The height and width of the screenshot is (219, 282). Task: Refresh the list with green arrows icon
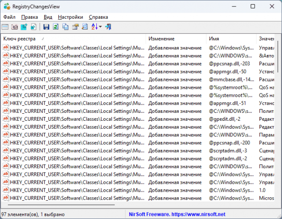[56, 27]
